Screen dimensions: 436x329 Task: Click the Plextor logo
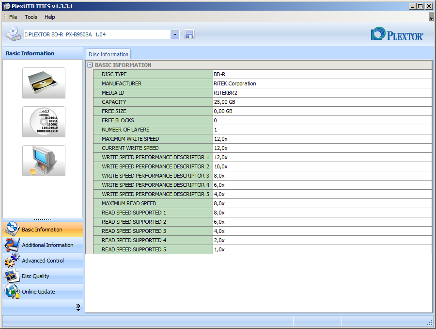pyautogui.click(x=397, y=34)
